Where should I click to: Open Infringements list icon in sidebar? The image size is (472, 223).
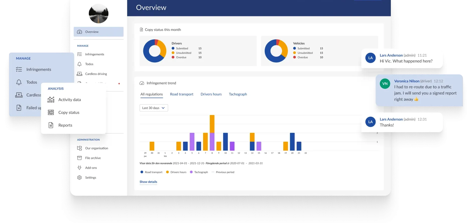[x=79, y=54]
